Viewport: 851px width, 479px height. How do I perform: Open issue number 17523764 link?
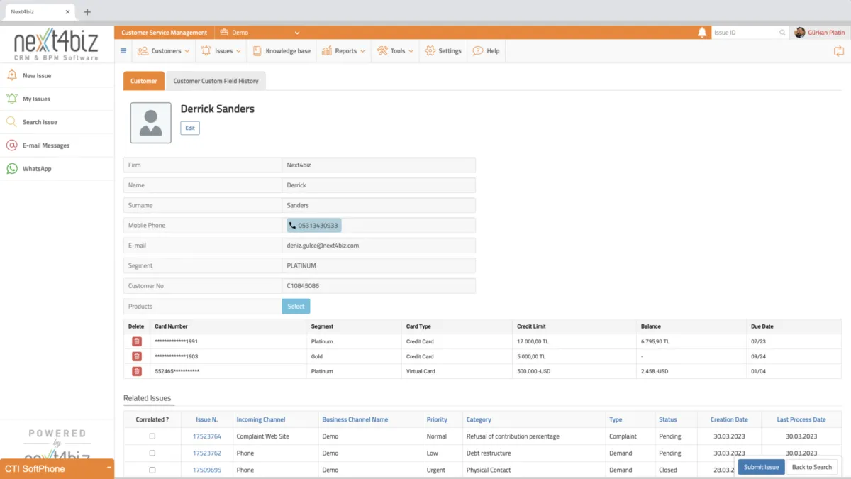point(206,436)
